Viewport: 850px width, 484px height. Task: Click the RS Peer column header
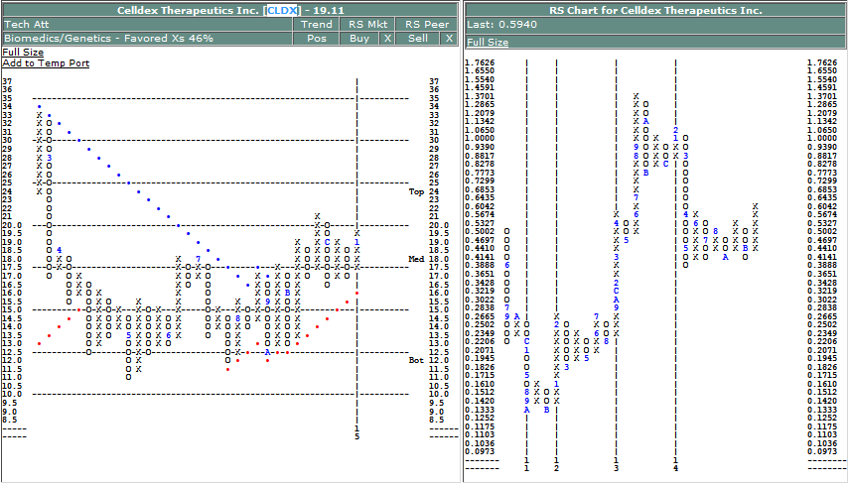[x=427, y=25]
